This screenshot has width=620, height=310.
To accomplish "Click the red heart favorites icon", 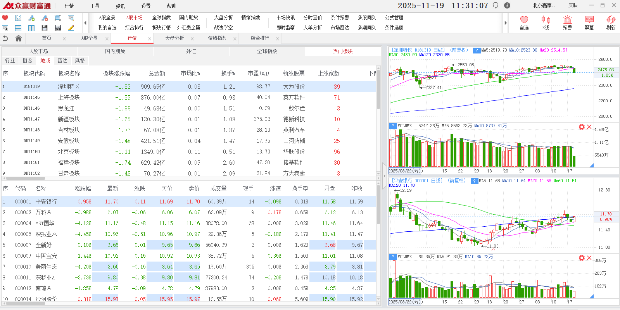I will coord(5,18).
